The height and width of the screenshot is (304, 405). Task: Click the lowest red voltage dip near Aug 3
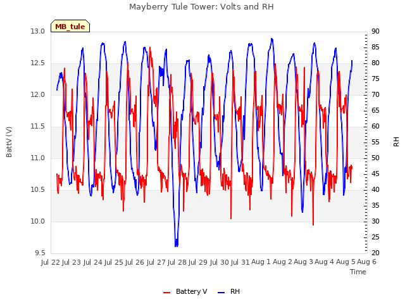pyautogui.click(x=313, y=224)
